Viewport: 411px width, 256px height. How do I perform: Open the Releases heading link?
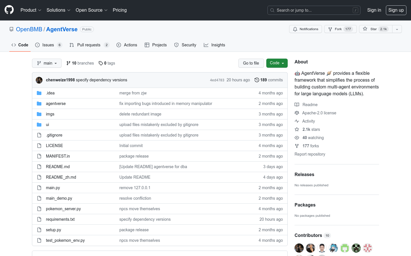tap(304, 174)
